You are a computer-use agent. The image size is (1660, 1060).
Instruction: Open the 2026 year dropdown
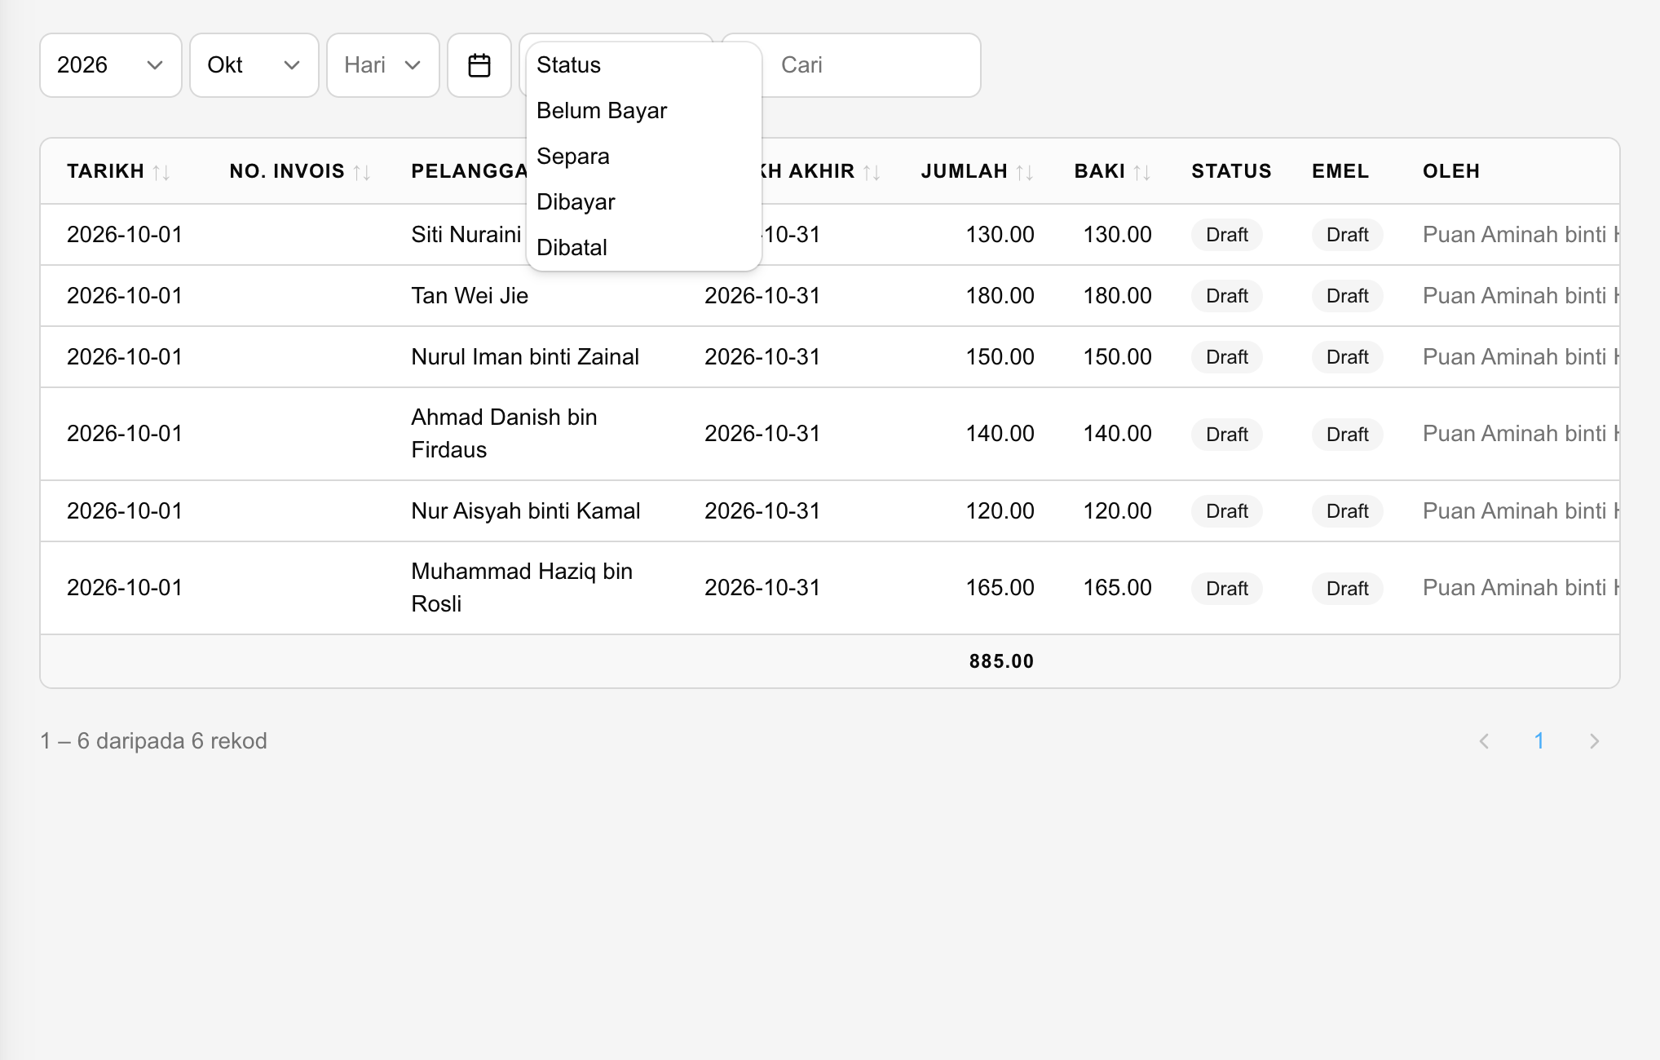tap(111, 65)
